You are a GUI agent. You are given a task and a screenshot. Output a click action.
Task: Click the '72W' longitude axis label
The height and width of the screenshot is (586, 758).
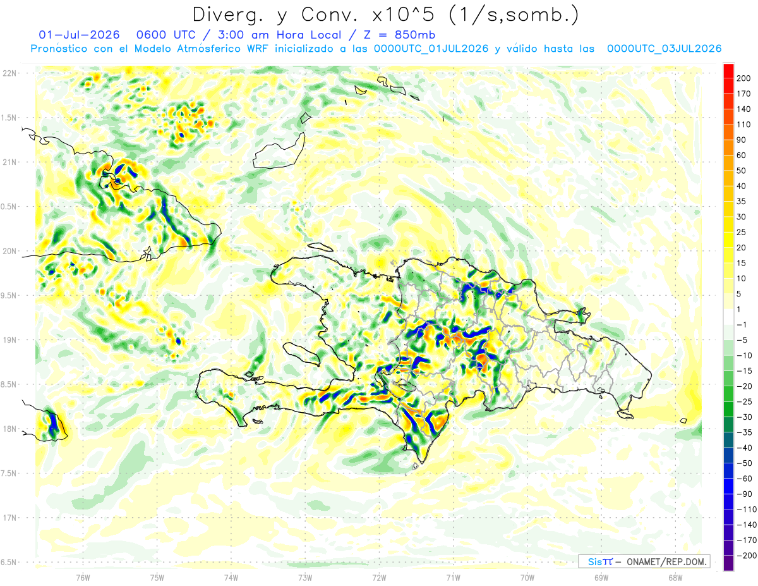[x=379, y=577]
